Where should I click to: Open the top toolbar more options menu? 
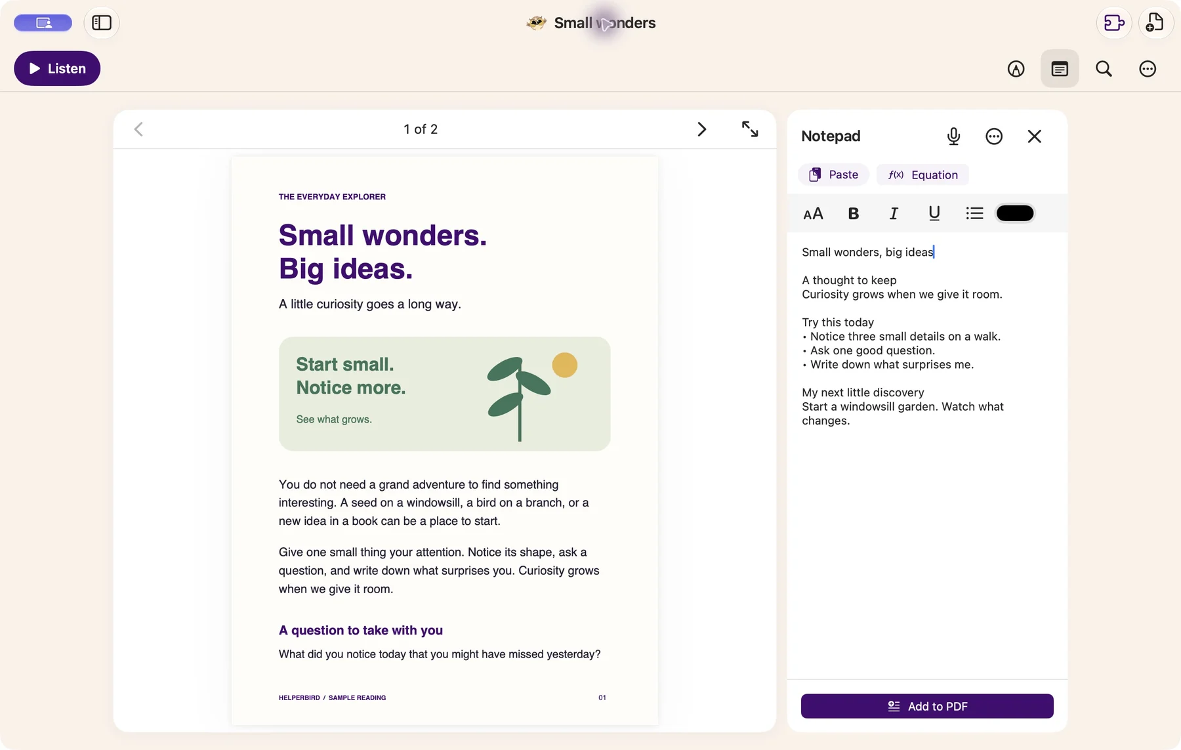1148,69
